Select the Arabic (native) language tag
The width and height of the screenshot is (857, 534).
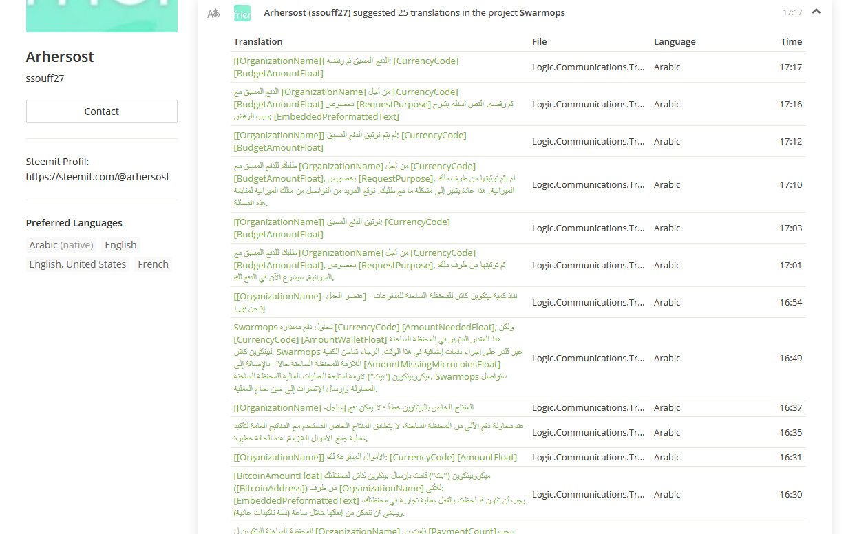pos(61,245)
